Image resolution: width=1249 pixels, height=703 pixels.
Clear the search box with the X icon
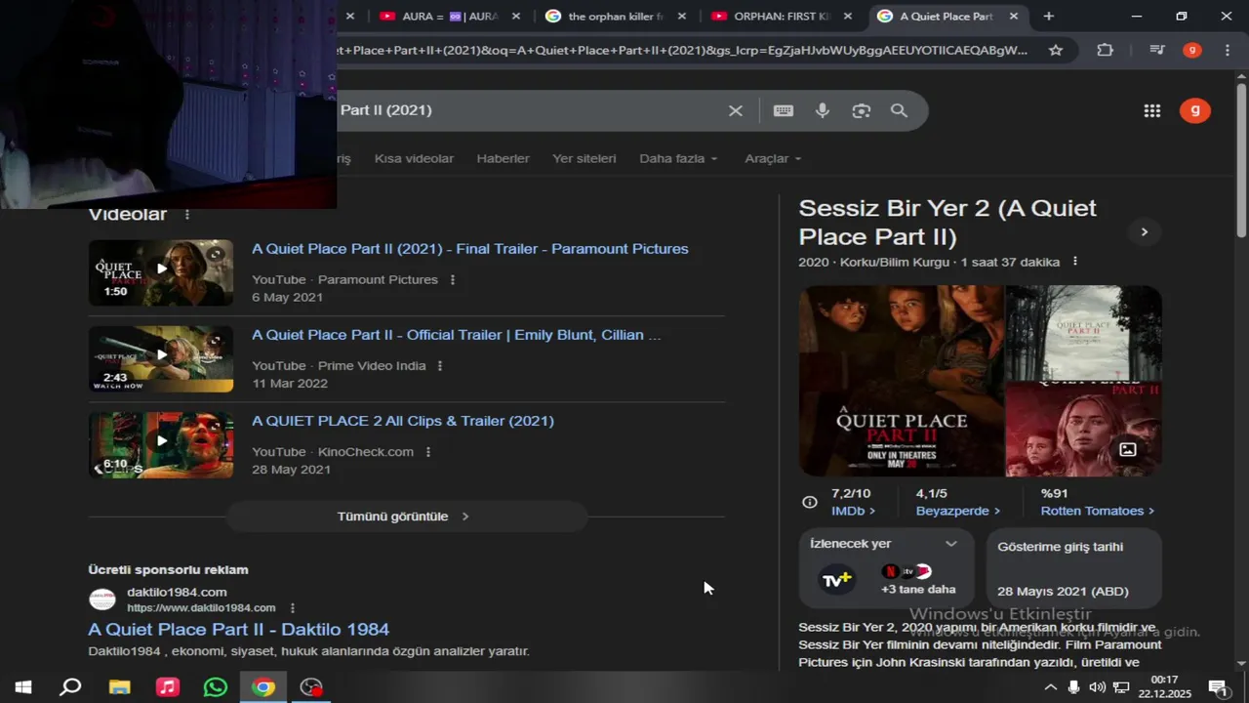coord(736,111)
